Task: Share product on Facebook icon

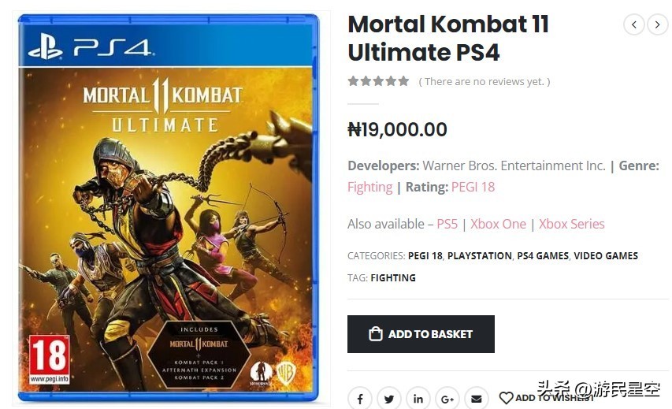Action: (x=359, y=399)
